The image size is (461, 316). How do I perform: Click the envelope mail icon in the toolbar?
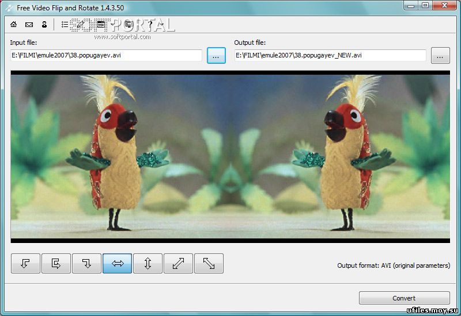29,25
